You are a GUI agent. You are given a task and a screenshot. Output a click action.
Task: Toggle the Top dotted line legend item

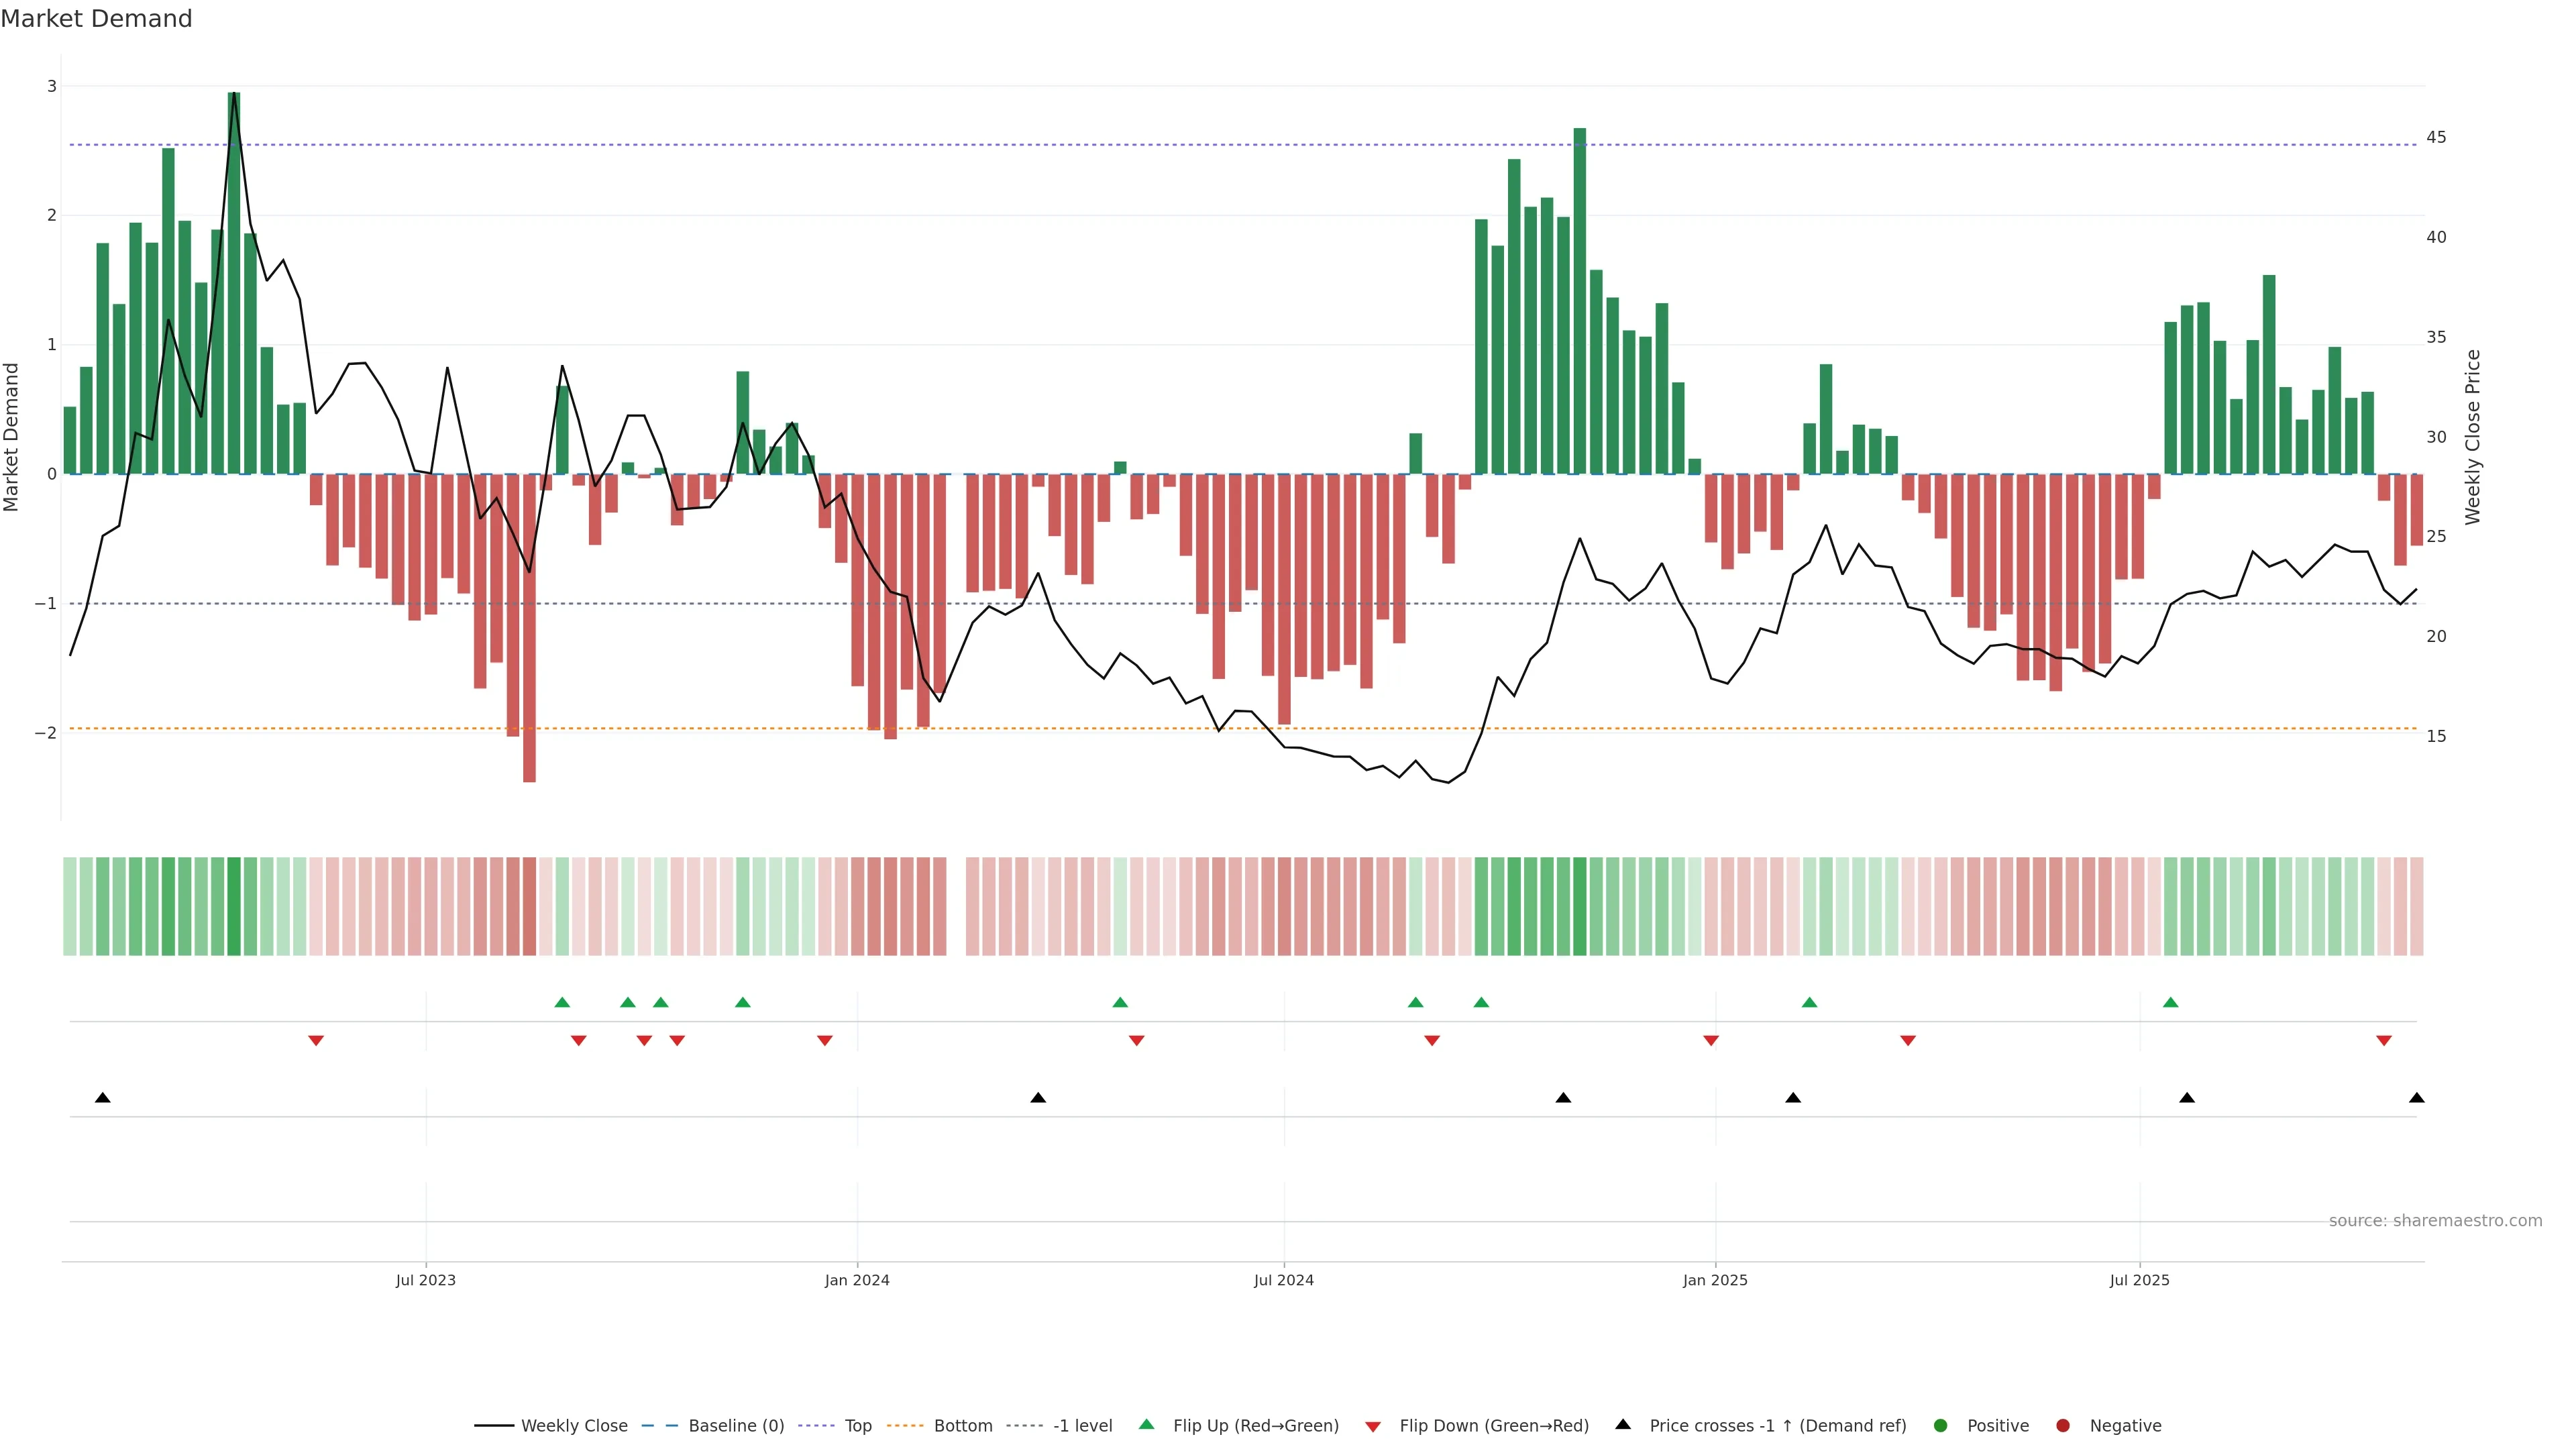click(x=857, y=1426)
